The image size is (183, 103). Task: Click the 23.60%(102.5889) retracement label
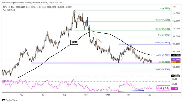coord(162,55)
